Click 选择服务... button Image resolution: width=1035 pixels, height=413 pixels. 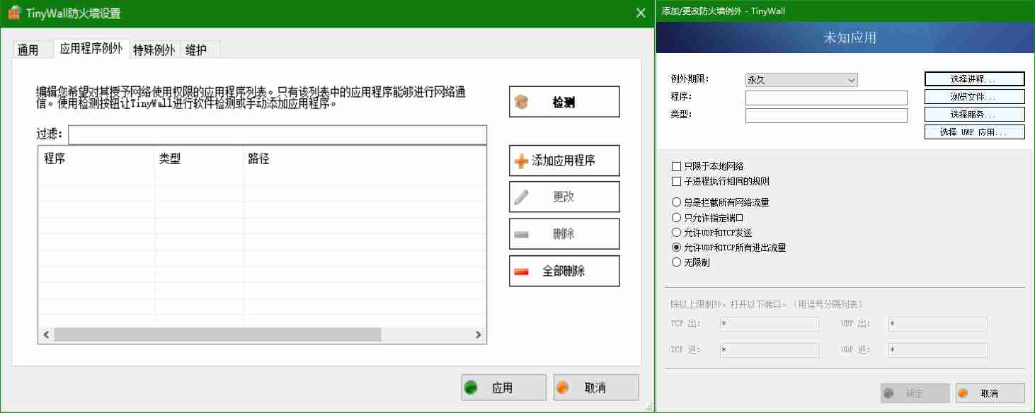(974, 114)
